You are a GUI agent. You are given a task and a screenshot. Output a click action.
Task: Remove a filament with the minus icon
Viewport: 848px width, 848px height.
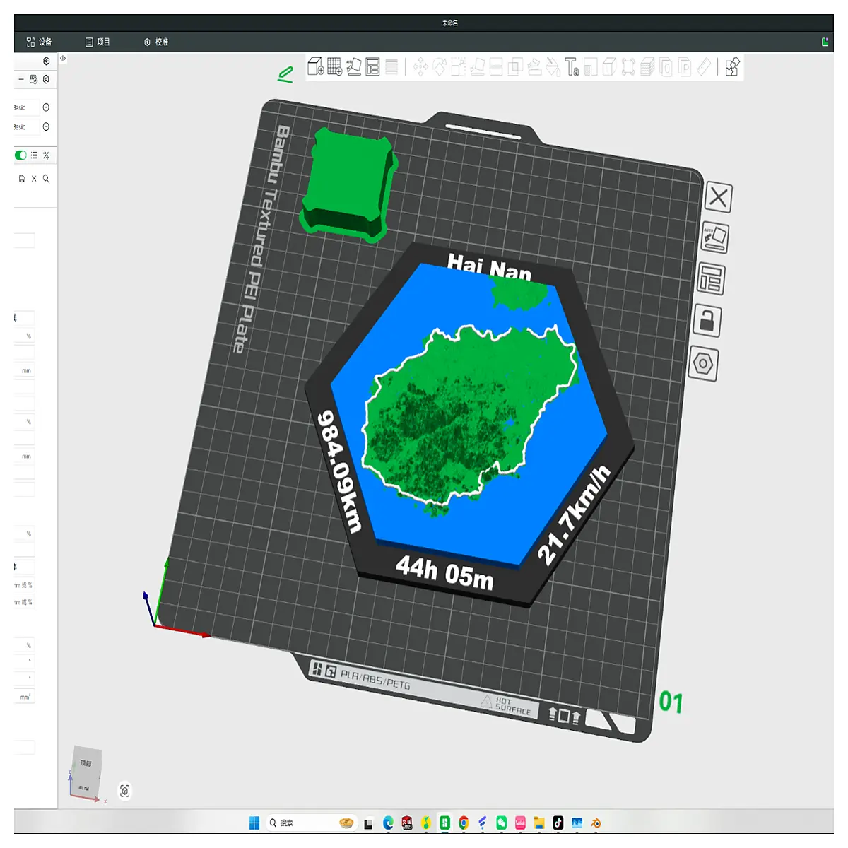[21, 79]
